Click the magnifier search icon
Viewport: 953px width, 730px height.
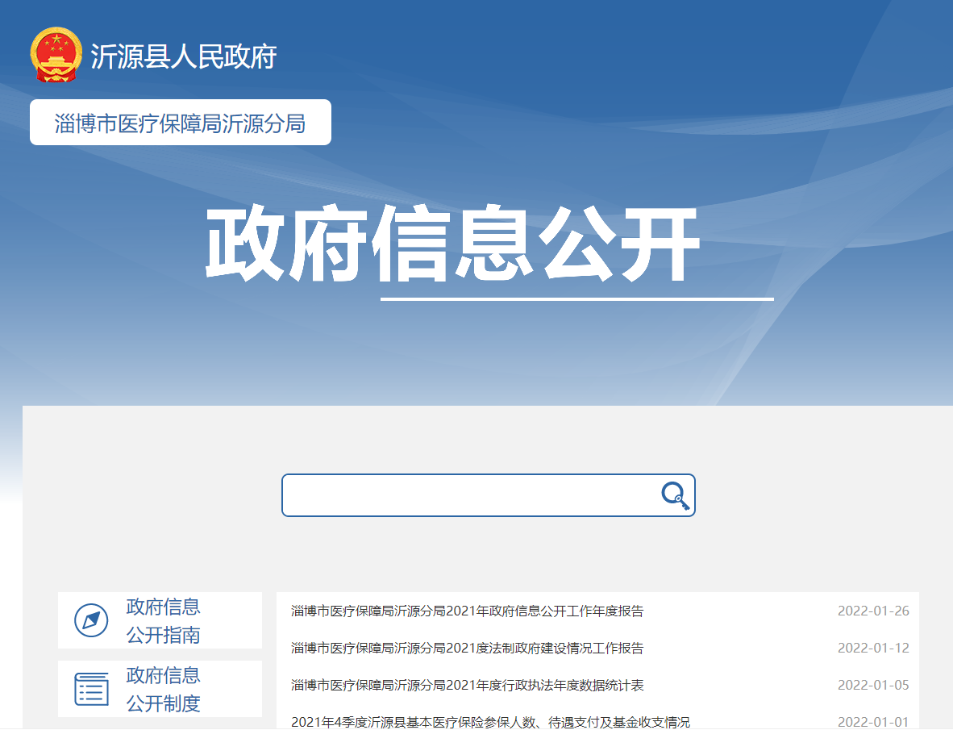(675, 494)
